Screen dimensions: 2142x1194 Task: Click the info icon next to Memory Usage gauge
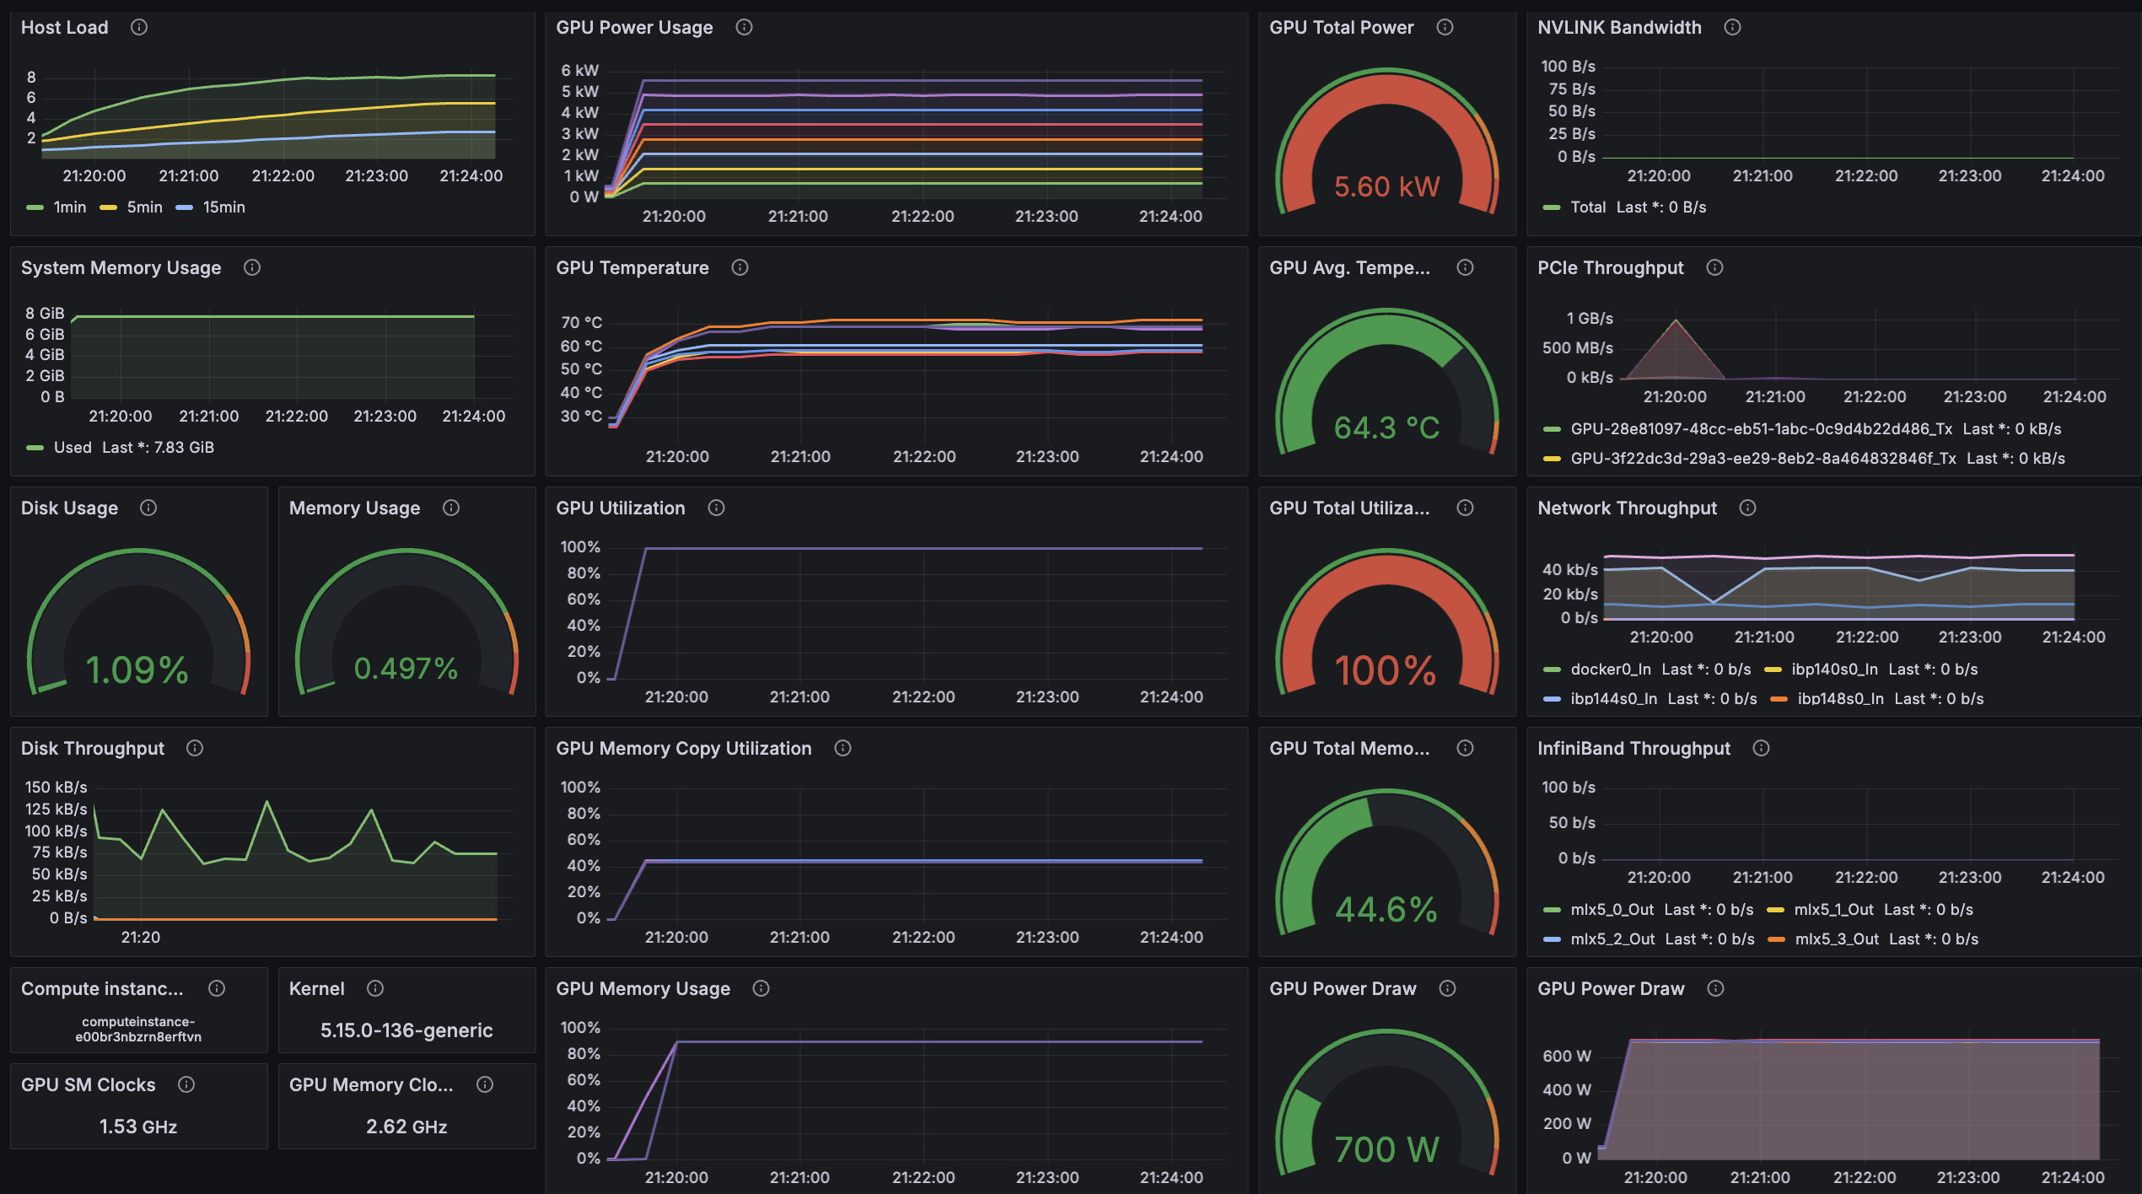[451, 508]
